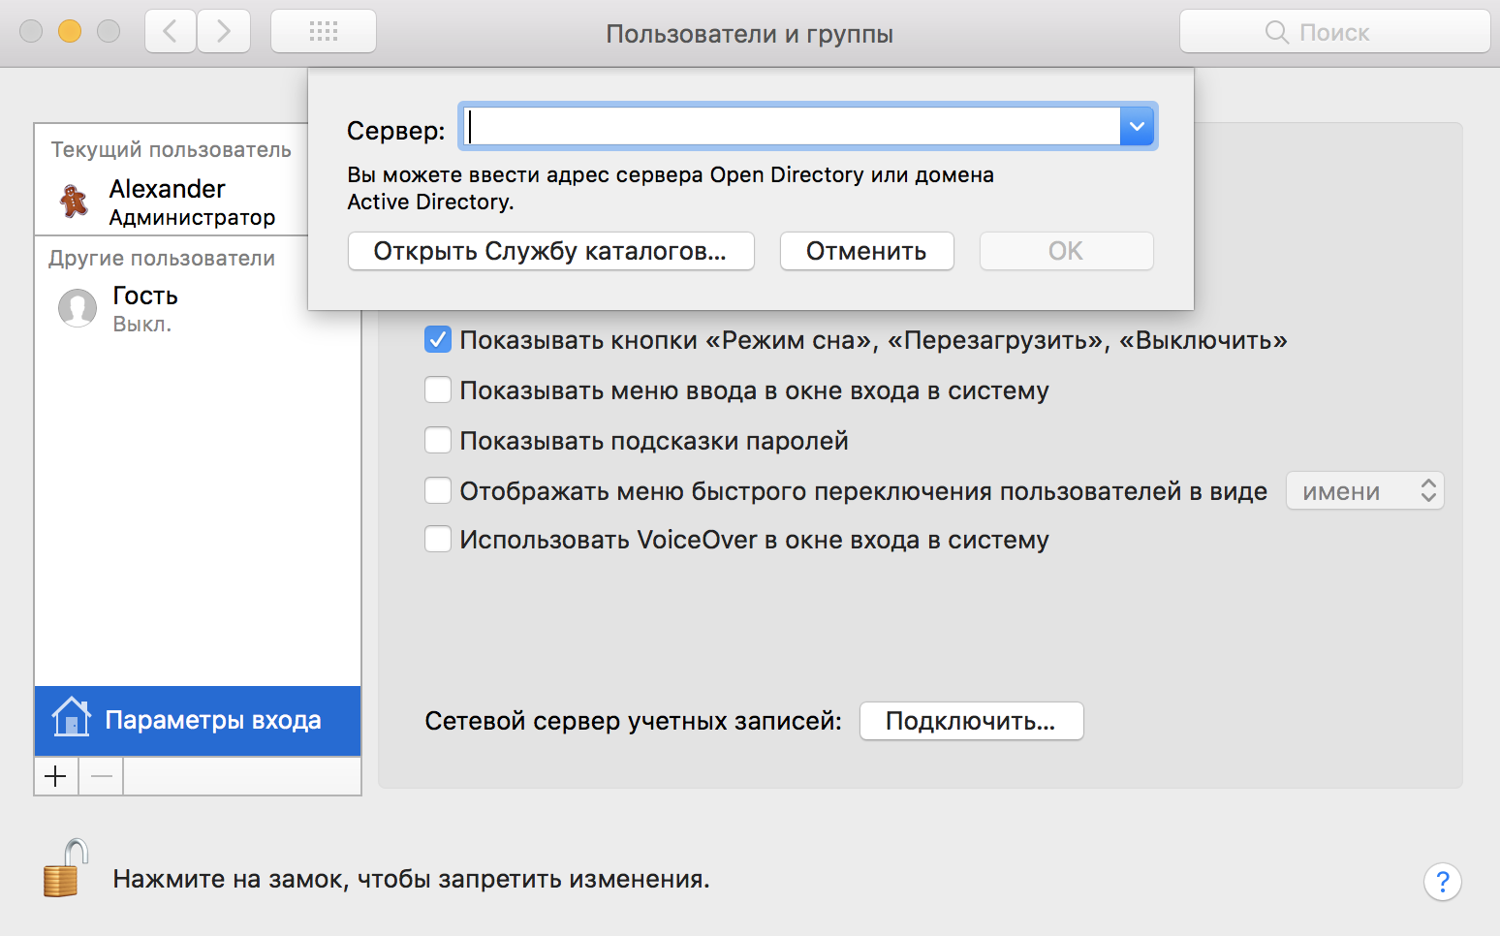Click the Guest user avatar icon

78,308
